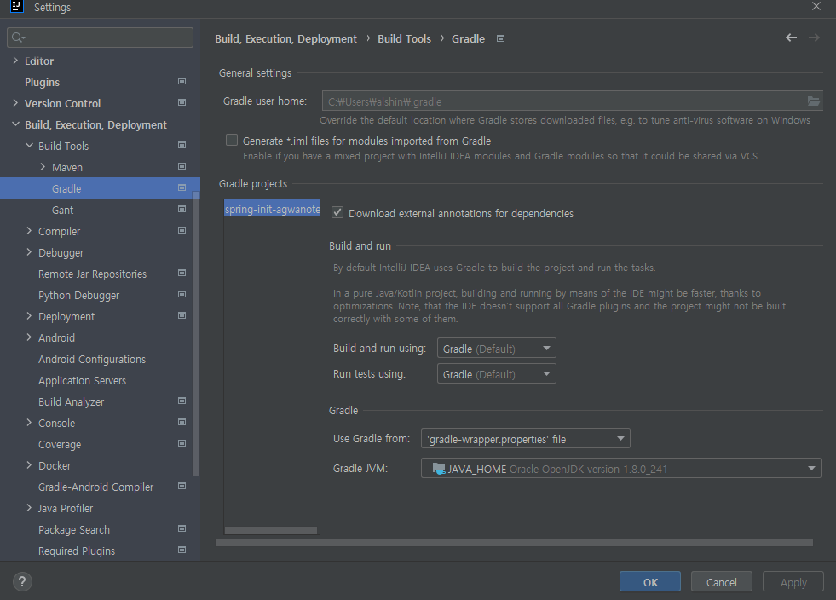Expand the Editor settings node
Image resolution: width=836 pixels, height=600 pixels.
[x=15, y=61]
